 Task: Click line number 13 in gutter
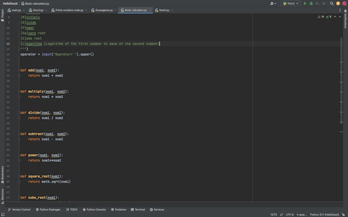8,44
